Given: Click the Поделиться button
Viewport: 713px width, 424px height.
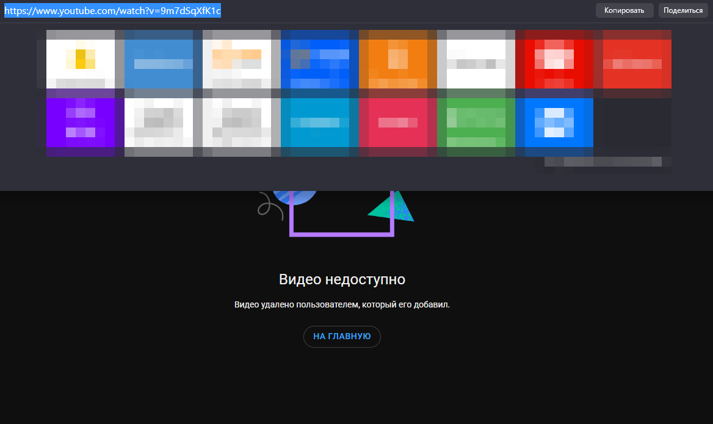Looking at the screenshot, I should click(682, 10).
